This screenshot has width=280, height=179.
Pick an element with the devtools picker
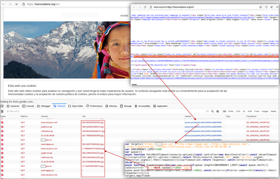2,106
